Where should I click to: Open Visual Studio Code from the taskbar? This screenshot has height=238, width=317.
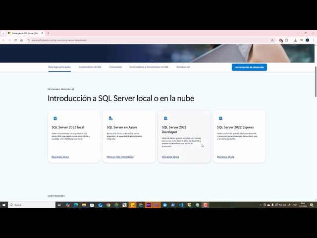(181, 205)
